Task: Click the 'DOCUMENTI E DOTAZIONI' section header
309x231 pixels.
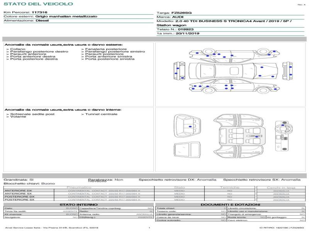Action: (230, 205)
